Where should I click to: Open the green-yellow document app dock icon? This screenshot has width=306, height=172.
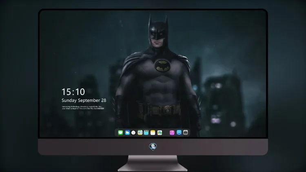click(x=140, y=132)
